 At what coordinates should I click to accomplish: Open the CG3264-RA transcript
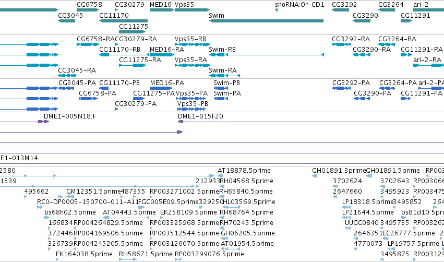point(387,44)
